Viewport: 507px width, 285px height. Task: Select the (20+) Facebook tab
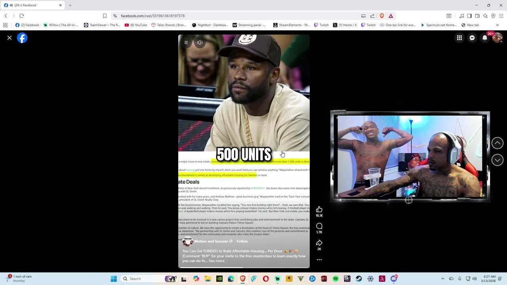click(x=32, y=5)
